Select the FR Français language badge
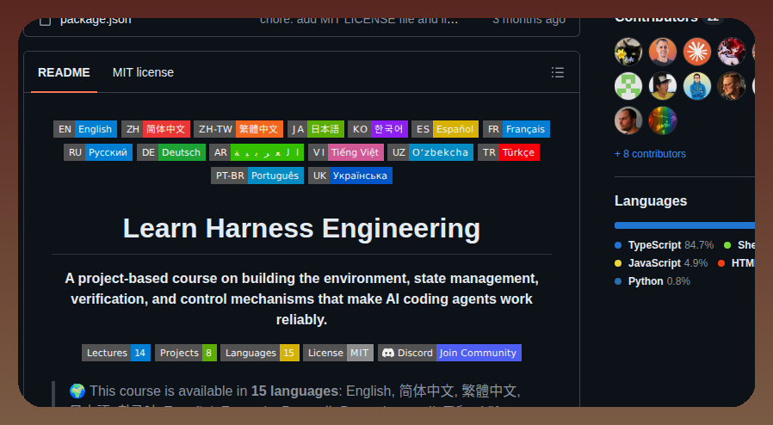The image size is (773, 425). (516, 129)
